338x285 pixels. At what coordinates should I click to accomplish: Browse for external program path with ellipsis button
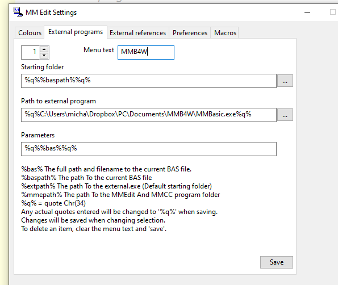click(285, 115)
